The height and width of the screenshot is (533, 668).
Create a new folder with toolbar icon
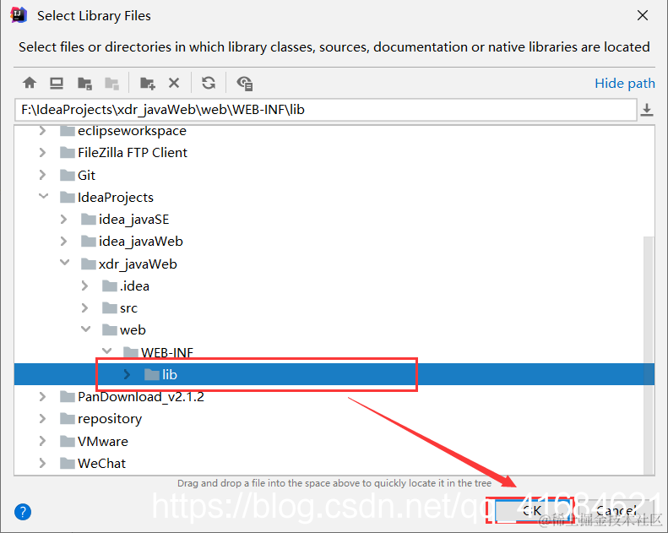pyautogui.click(x=148, y=83)
